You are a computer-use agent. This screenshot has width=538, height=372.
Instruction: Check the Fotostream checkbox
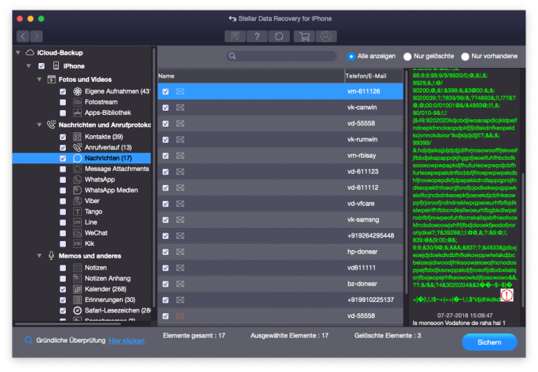[x=63, y=102]
